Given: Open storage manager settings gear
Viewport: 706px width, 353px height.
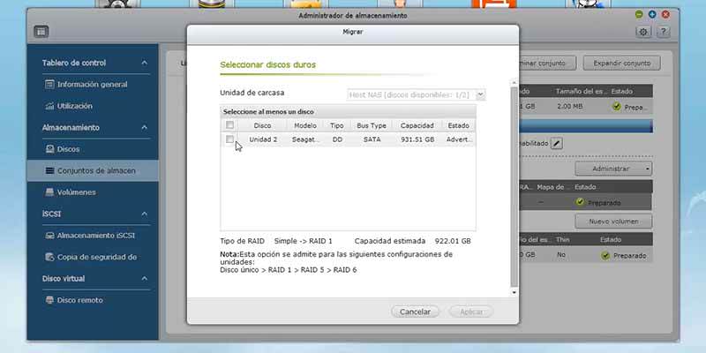Looking at the screenshot, I should pos(643,32).
